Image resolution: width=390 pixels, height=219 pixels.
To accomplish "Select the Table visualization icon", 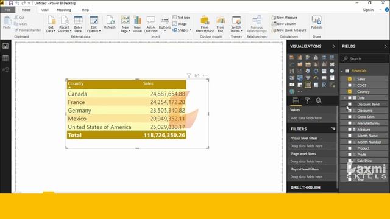I will [x=308, y=85].
